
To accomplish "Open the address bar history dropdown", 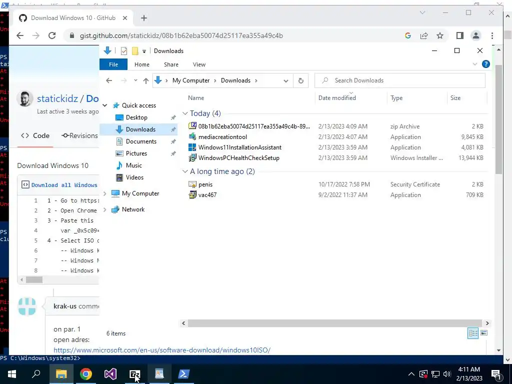I will coord(285,80).
